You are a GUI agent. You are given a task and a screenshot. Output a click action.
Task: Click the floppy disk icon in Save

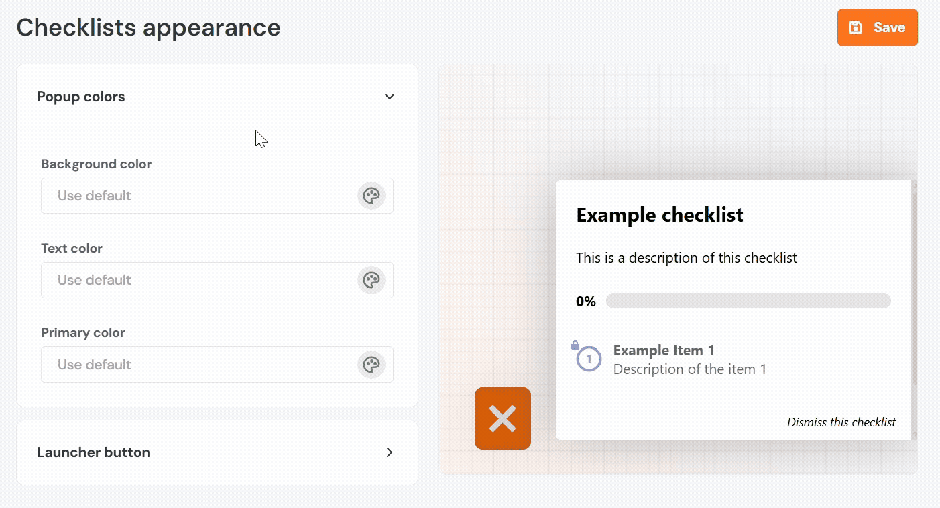856,27
